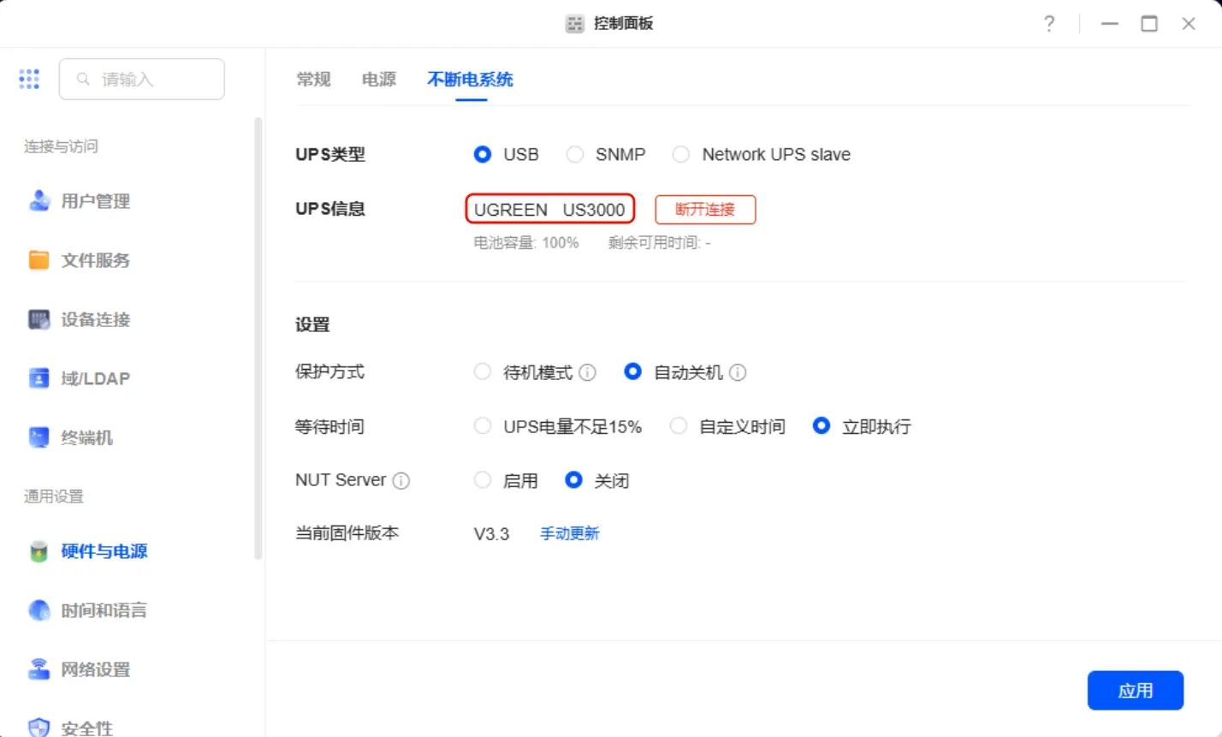
Task: Click info icon next to 待机模式
Action: pos(587,373)
